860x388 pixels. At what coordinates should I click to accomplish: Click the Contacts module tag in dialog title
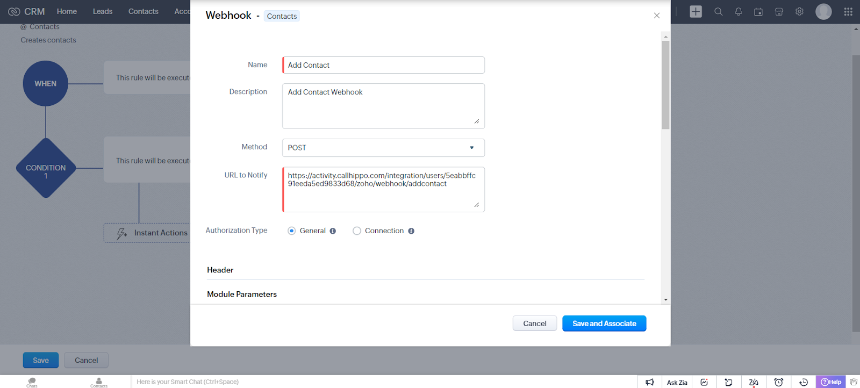(x=282, y=16)
